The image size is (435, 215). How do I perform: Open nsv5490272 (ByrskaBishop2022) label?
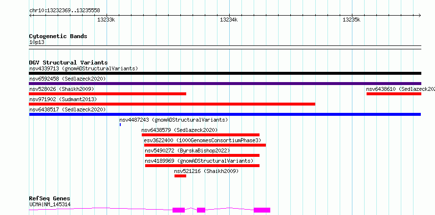187,150
